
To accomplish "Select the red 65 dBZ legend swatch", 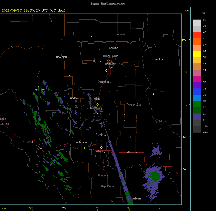I will click(197, 35).
